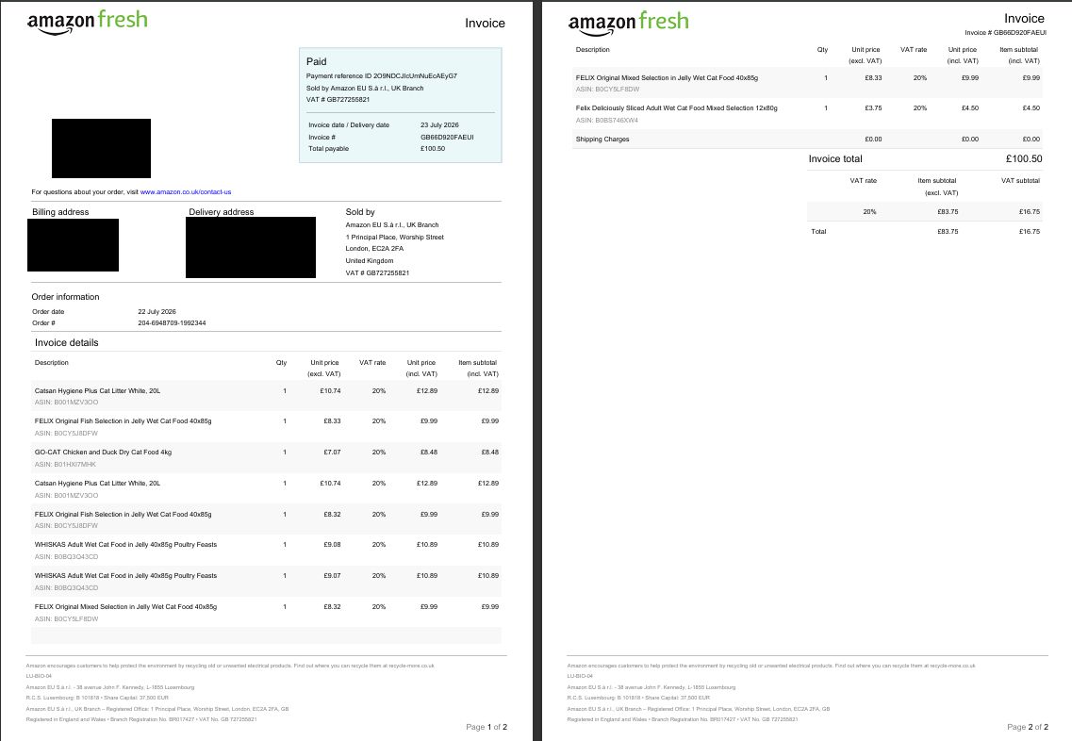1072x741 pixels.
Task: Click order number 204-6948709-1992344
Action: (172, 322)
